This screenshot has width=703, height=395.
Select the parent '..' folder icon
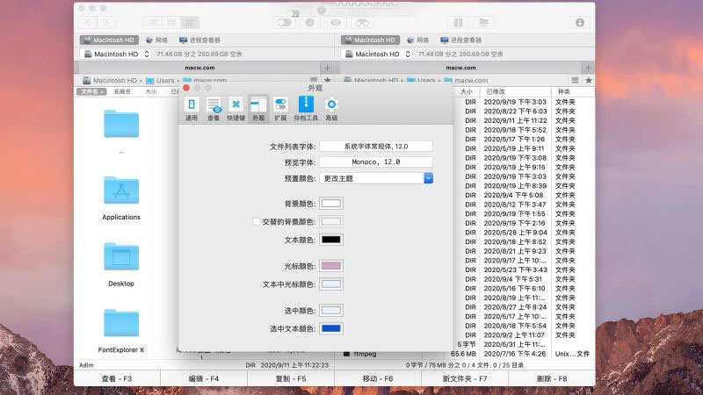(x=121, y=124)
